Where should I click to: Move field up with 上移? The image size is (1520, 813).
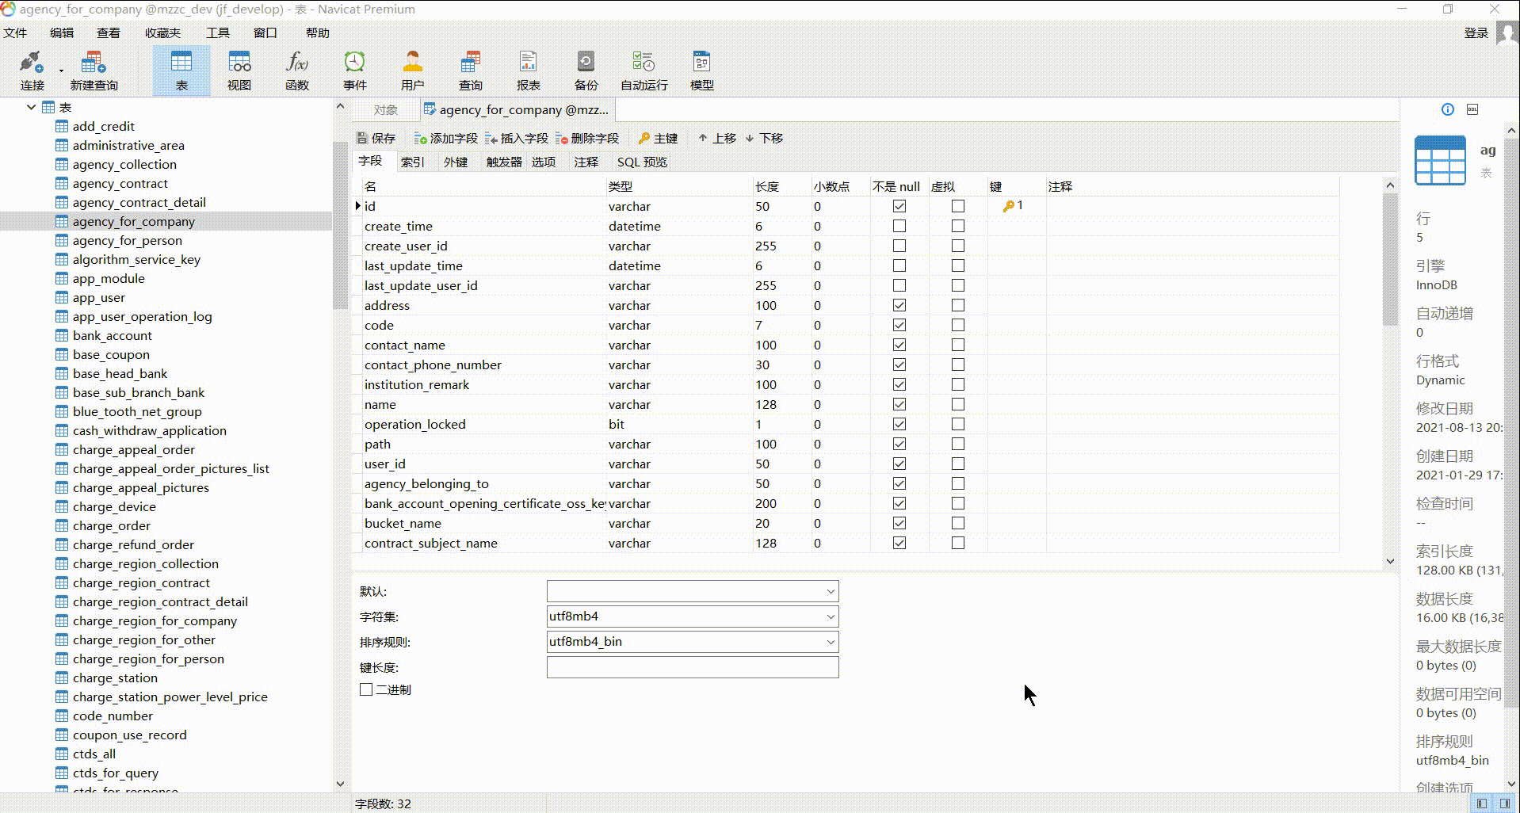tap(717, 138)
